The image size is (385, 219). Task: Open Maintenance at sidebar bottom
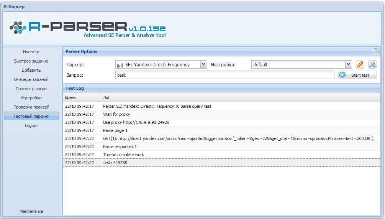pos(31,211)
